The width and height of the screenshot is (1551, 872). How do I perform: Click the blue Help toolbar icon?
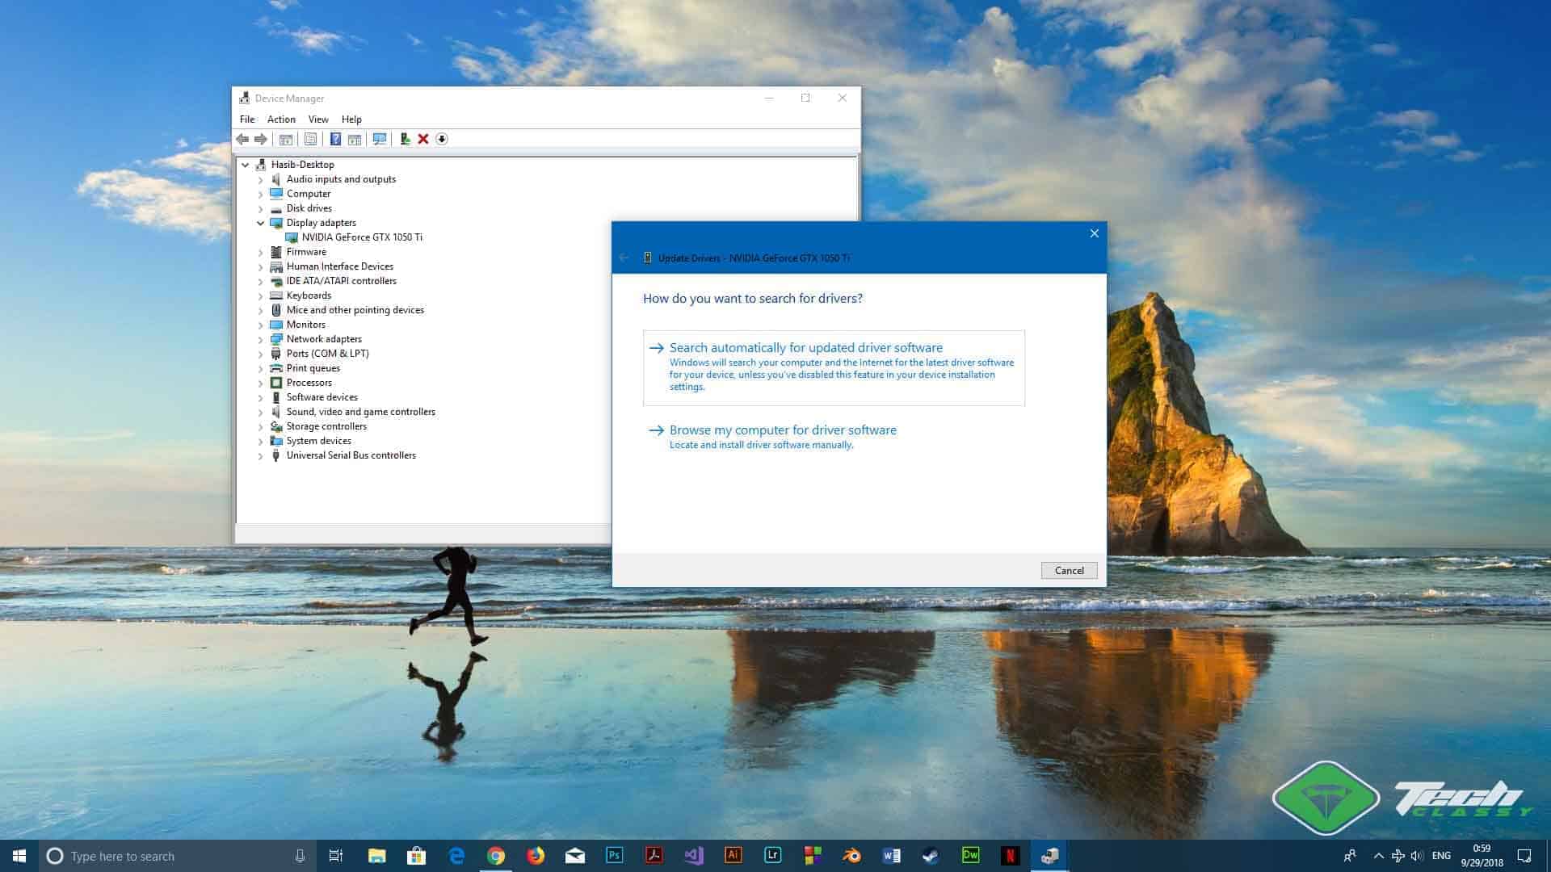click(335, 139)
